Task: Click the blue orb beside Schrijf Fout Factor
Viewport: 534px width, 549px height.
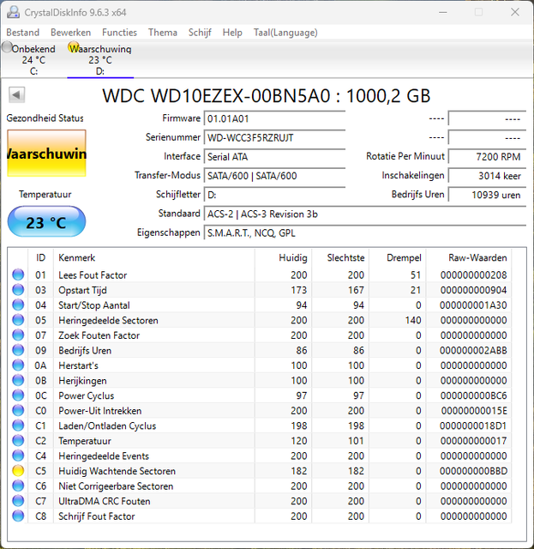Action: pyautogui.click(x=18, y=516)
